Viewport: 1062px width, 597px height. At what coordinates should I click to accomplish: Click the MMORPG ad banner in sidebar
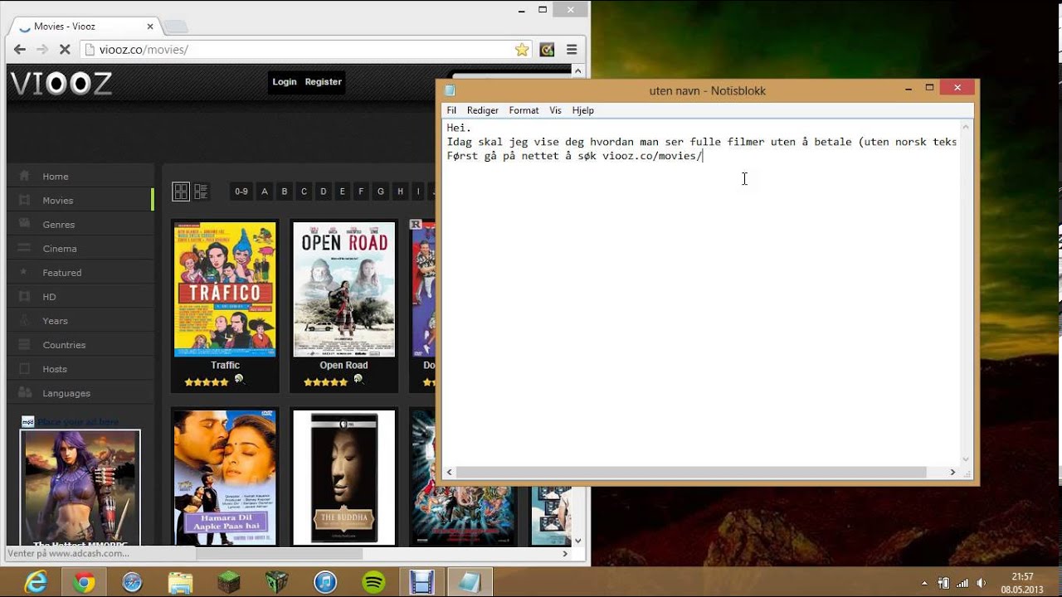pos(80,488)
